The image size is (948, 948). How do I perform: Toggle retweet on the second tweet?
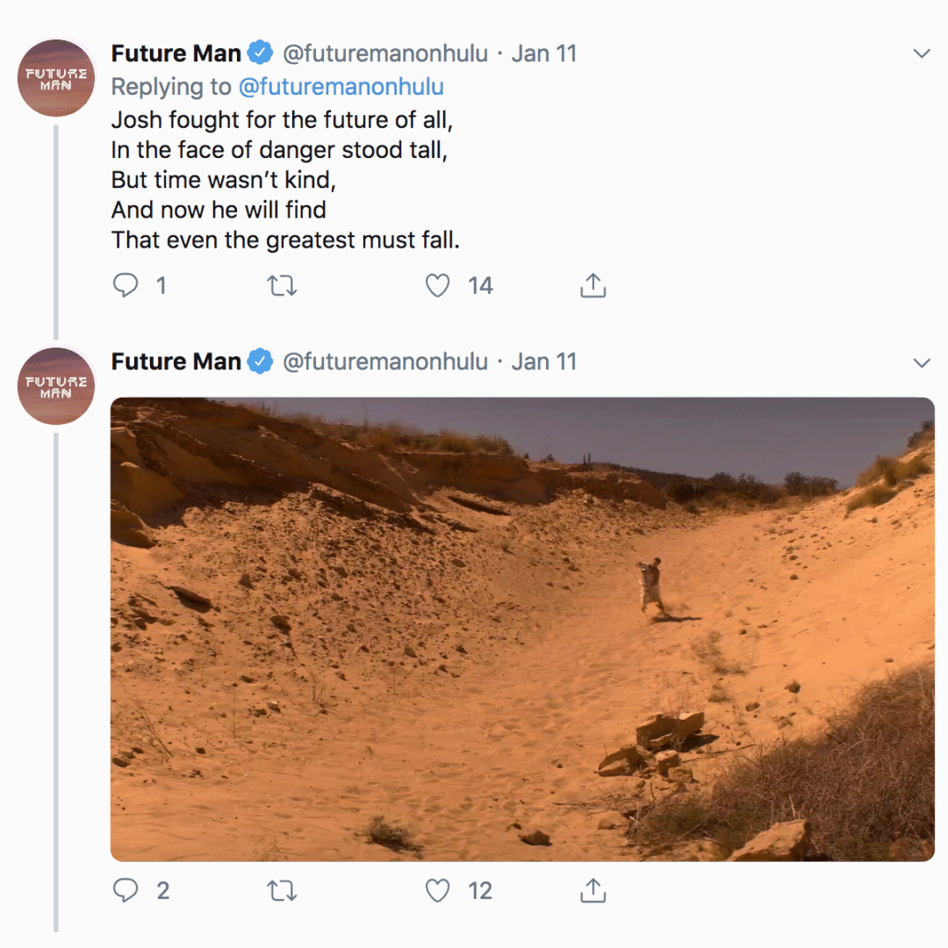[281, 890]
